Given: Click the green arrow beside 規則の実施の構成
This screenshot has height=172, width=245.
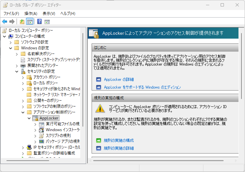Looking at the screenshot, I should [98, 141].
